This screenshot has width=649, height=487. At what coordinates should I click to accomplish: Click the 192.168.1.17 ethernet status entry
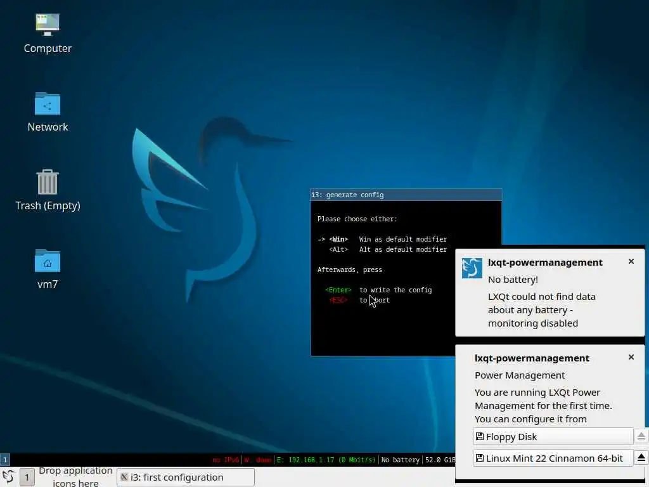326,460
